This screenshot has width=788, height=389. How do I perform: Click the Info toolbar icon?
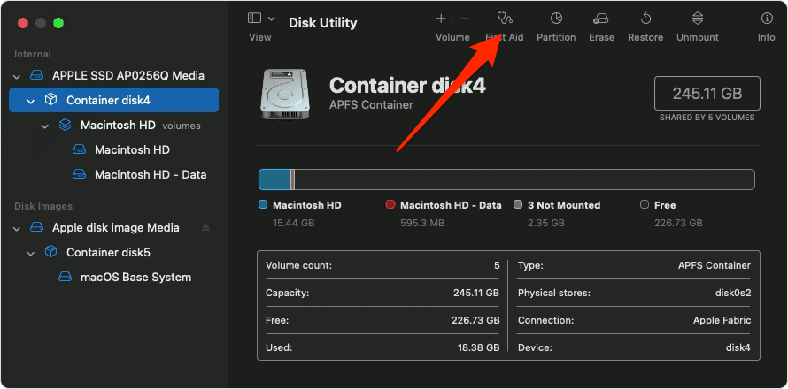point(766,19)
